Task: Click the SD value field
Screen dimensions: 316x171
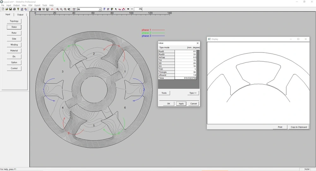Action: tap(185, 63)
